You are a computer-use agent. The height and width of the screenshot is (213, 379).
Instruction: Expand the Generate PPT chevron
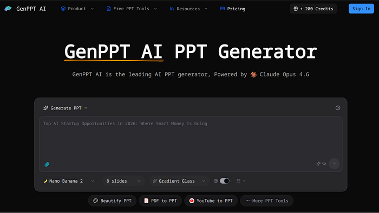(86, 108)
